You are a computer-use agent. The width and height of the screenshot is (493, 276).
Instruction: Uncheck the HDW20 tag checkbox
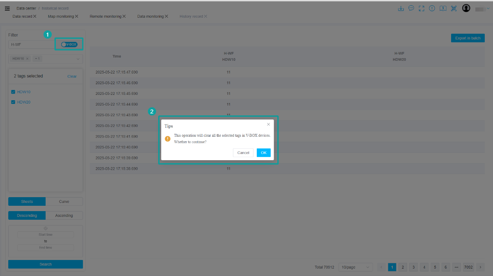[x=13, y=102]
